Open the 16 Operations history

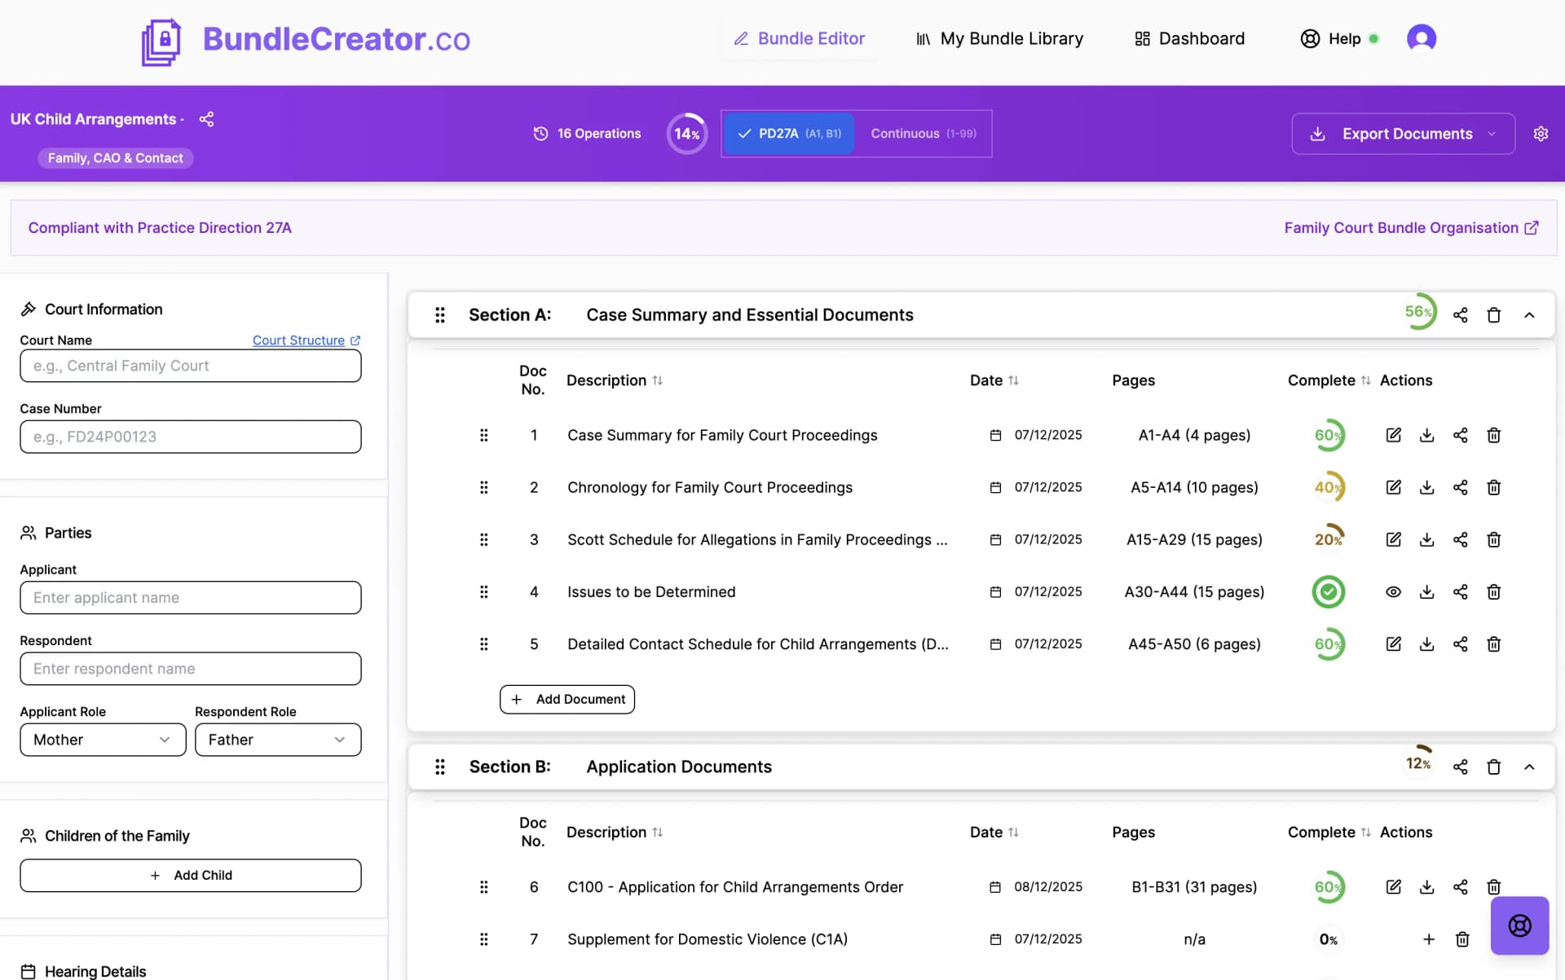586,134
